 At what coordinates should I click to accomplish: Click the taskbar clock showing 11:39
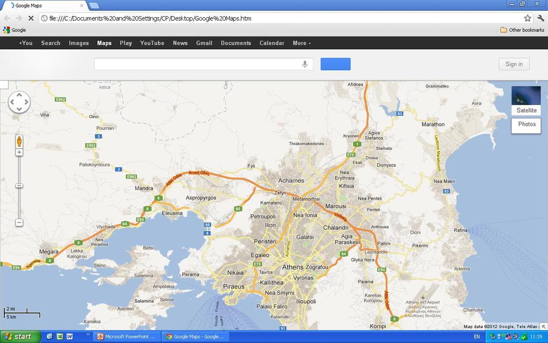(536, 337)
